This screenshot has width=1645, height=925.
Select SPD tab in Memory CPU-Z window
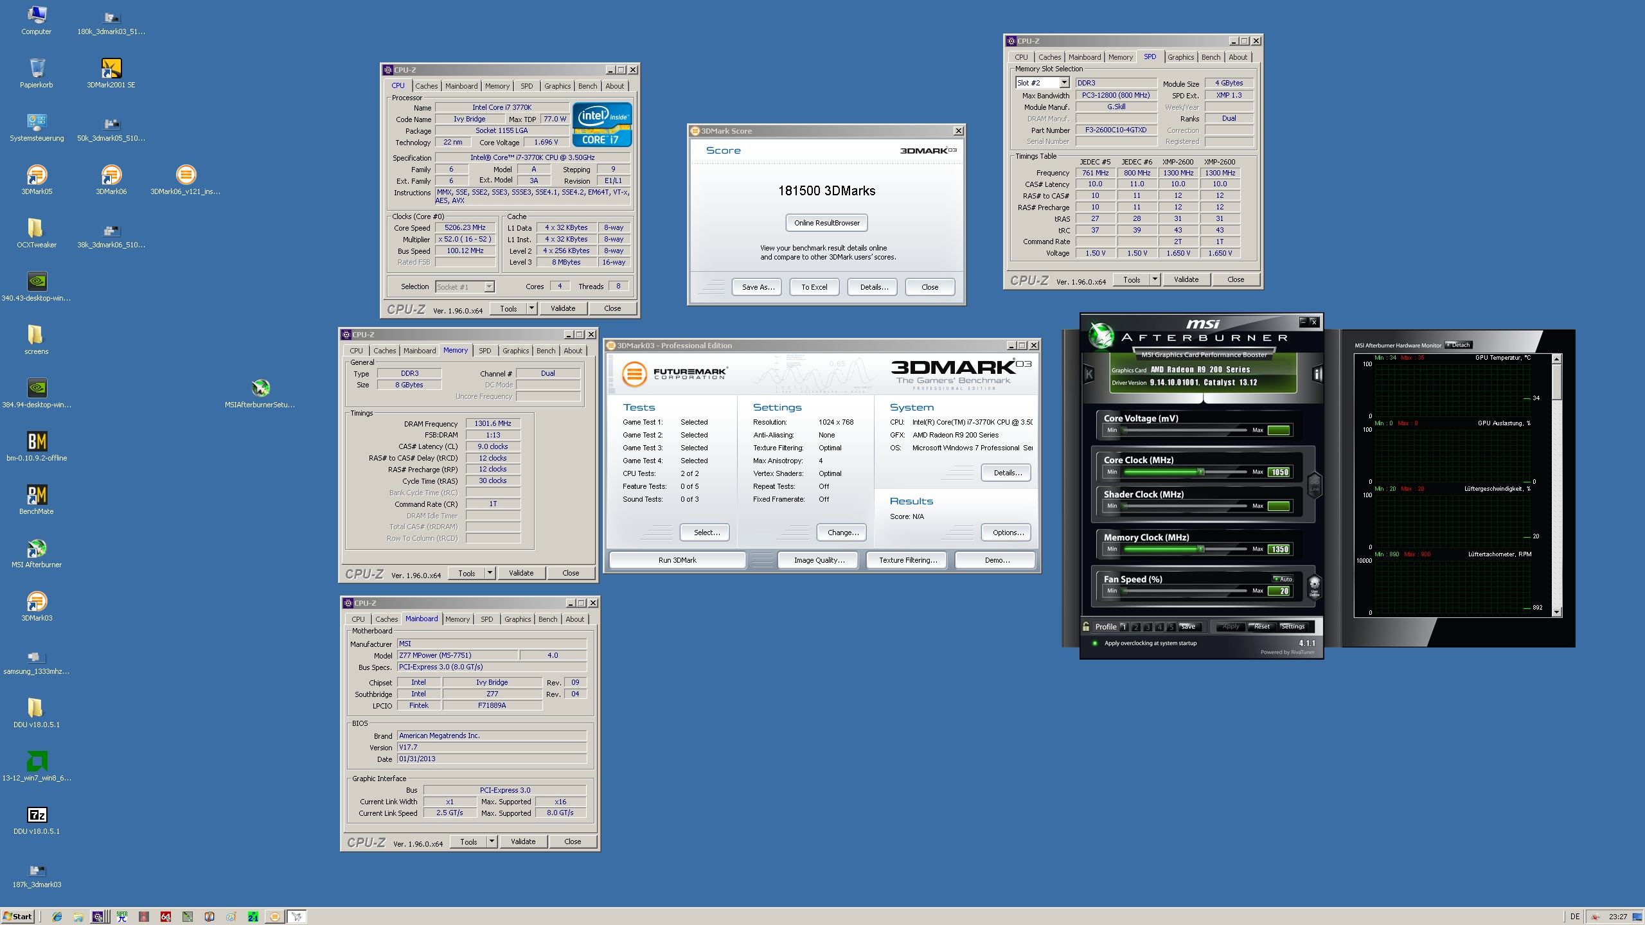click(x=485, y=351)
